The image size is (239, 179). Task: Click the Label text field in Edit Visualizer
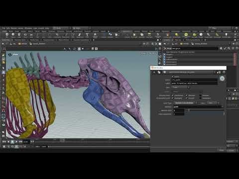coord(194,83)
